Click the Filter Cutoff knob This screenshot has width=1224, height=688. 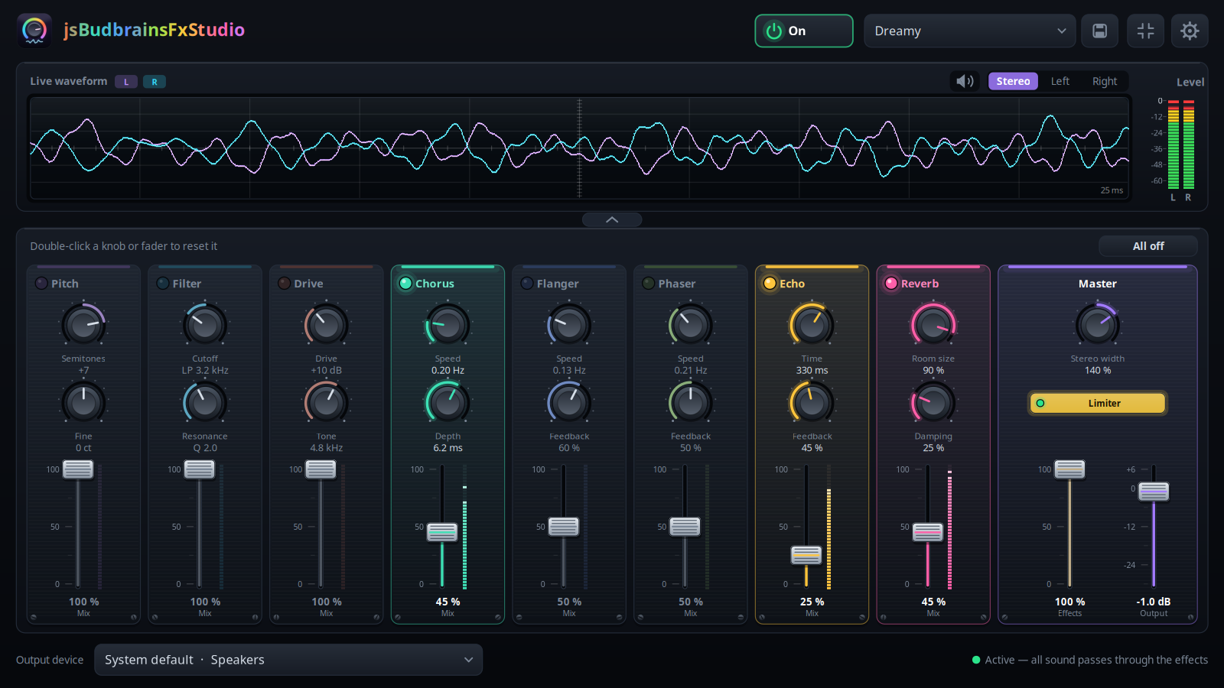pyautogui.click(x=205, y=324)
